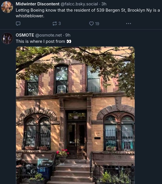Repost the Boeing whistleblower post

point(54,24)
